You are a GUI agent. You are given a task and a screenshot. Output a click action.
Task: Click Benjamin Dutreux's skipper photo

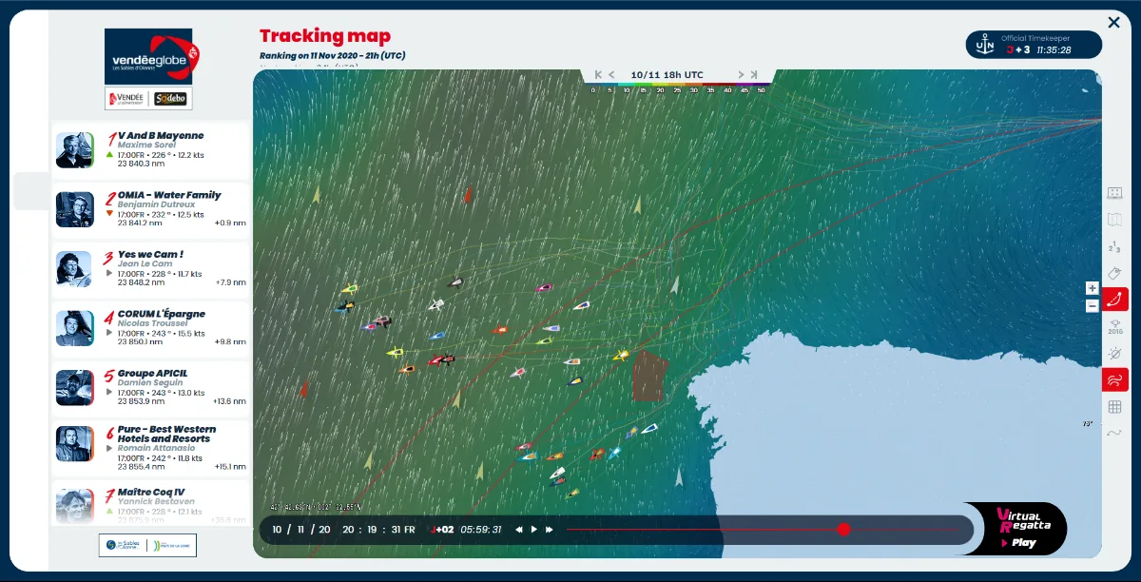click(x=74, y=209)
